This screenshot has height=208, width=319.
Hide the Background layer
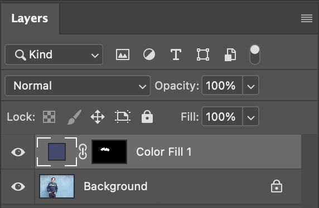point(18,186)
